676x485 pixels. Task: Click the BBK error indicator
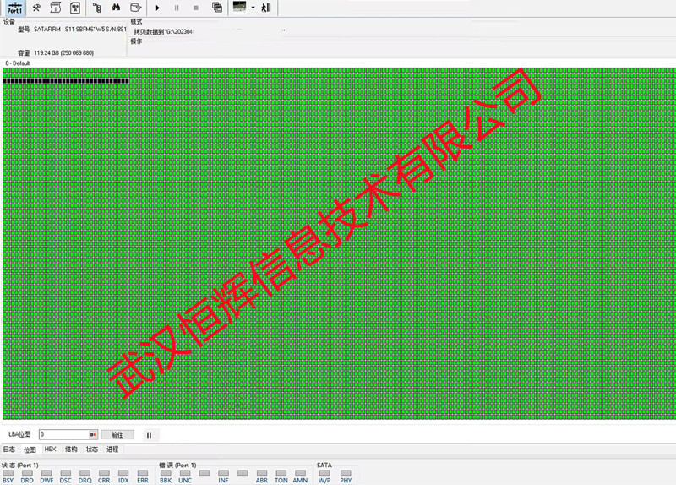click(x=166, y=477)
